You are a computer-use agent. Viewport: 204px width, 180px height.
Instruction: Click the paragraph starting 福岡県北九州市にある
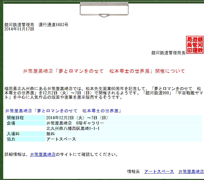click(103, 93)
